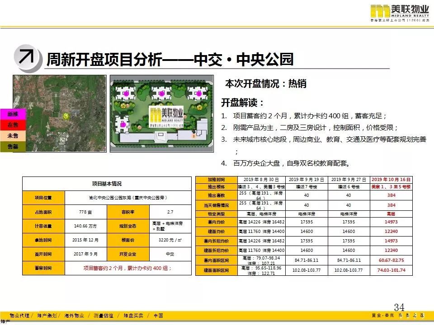Select bullet about 刚需产品为主
434x325 pixels.
tap(309, 128)
